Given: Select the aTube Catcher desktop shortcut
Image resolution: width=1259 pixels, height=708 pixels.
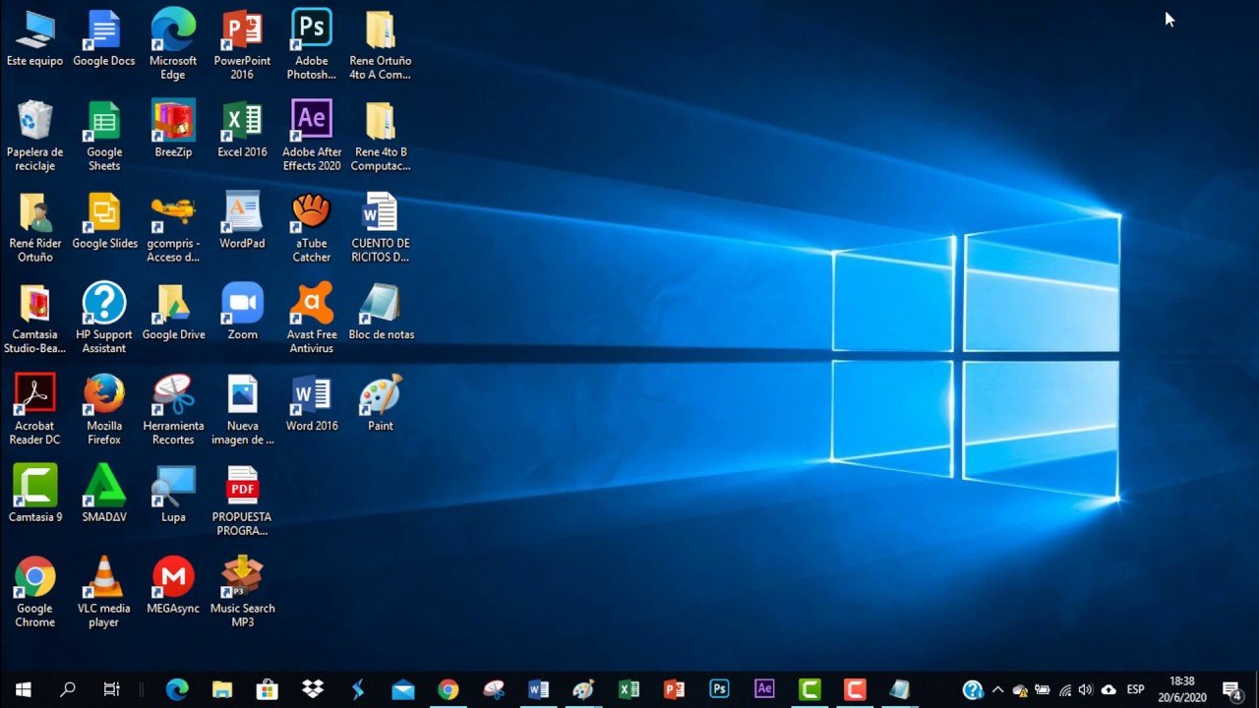Looking at the screenshot, I should [312, 228].
